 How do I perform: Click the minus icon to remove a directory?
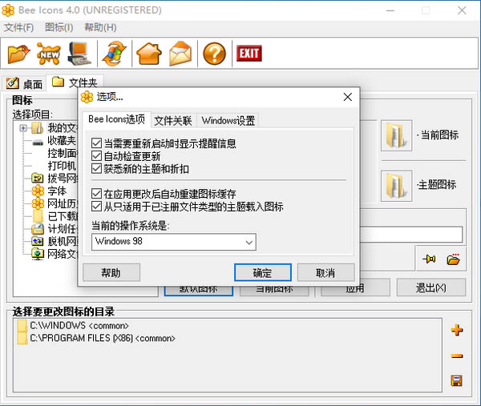[457, 356]
